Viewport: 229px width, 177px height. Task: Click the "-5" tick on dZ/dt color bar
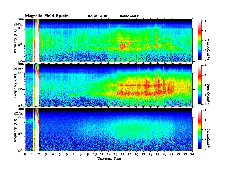point(205,139)
